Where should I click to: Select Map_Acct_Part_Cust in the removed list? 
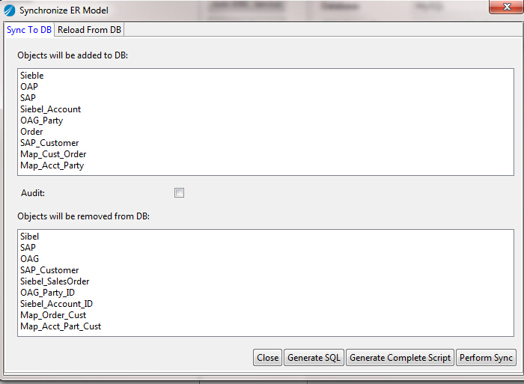[x=61, y=326]
